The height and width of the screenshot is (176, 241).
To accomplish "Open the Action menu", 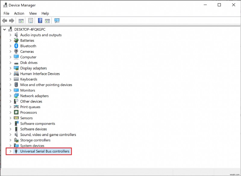I will click(x=19, y=13).
